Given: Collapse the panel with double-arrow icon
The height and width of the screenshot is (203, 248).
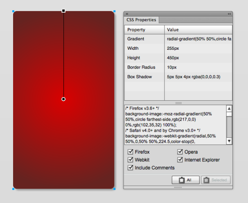Looking at the screenshot, I should (229, 14).
